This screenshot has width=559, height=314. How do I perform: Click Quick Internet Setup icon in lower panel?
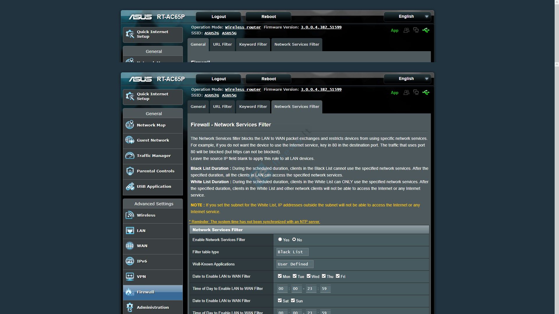point(130,96)
